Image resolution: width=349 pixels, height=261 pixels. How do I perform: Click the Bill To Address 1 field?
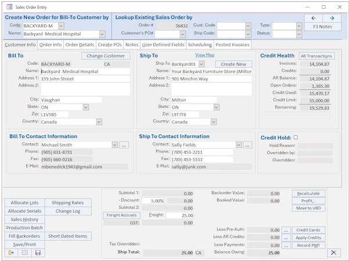point(85,79)
